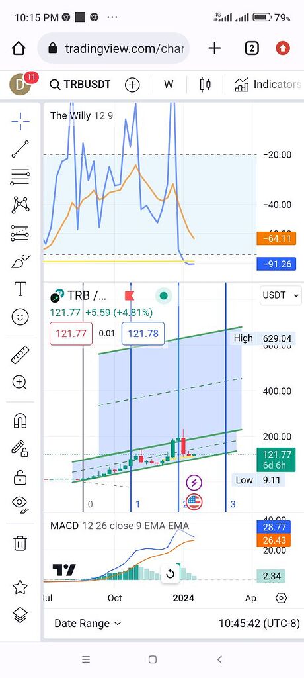This screenshot has height=678, width=304.
Task: Click the green market status dot
Action: pos(164,296)
